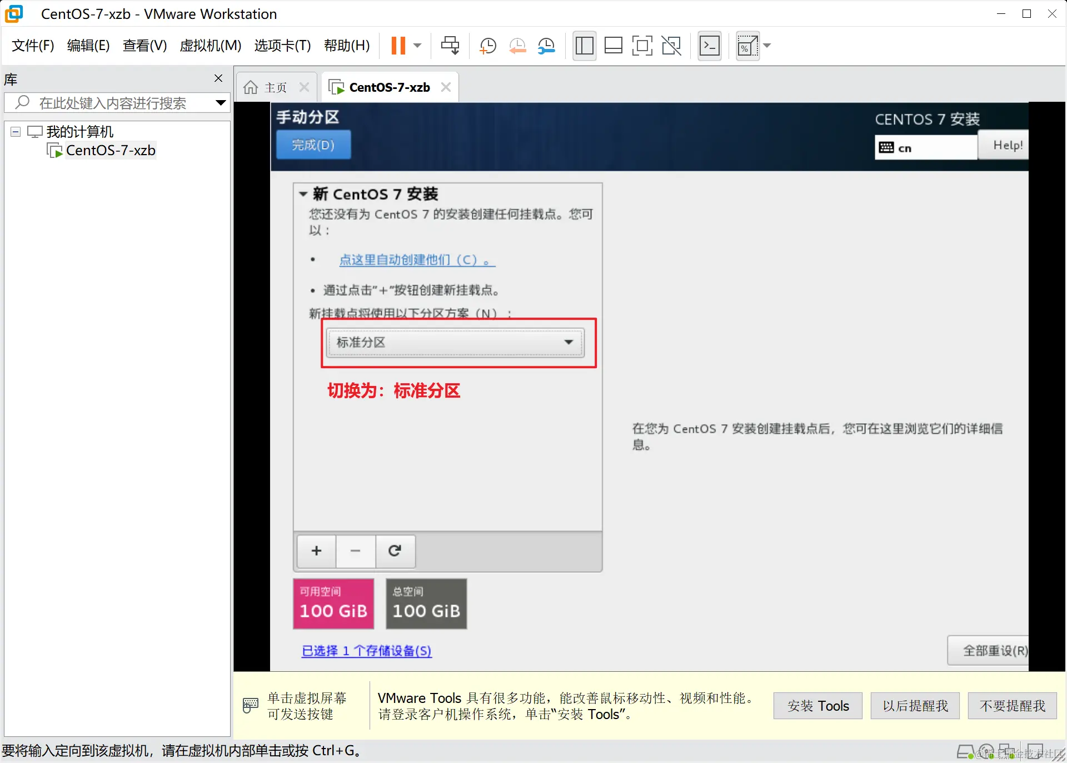The image size is (1067, 763).
Task: Click the send Ctrl+Alt+Del toolbar icon
Action: click(450, 46)
